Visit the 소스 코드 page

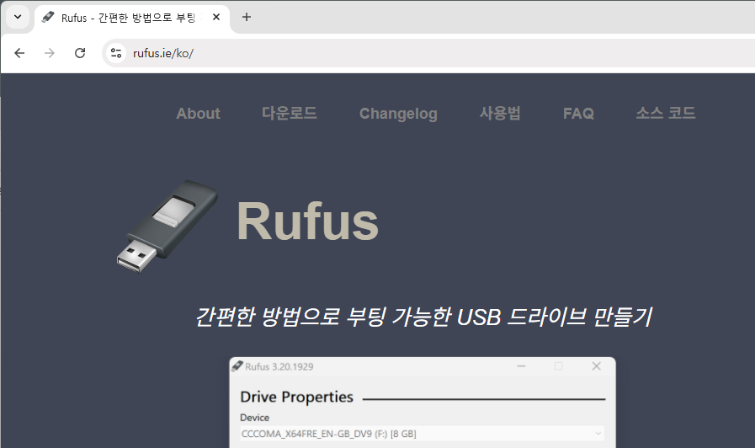tap(666, 114)
